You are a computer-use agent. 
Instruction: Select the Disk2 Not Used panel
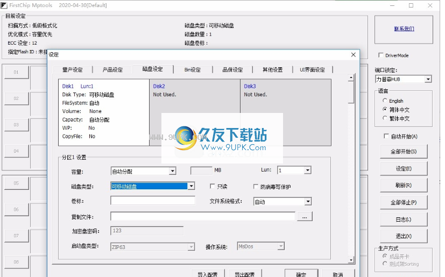(195, 112)
